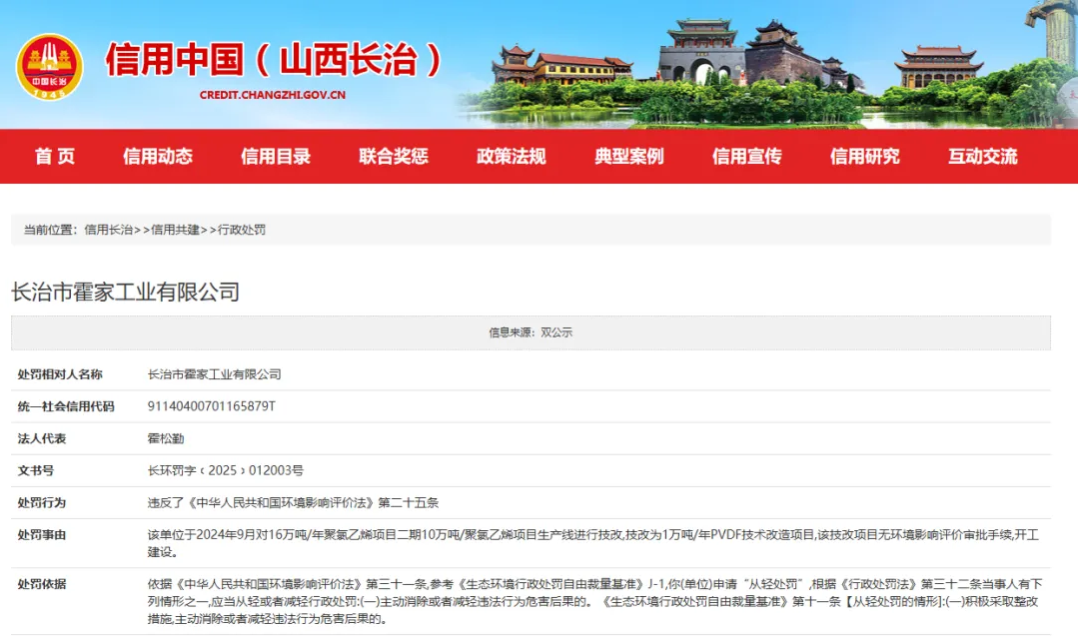Open the 联合奖惩 navigation item

[394, 157]
